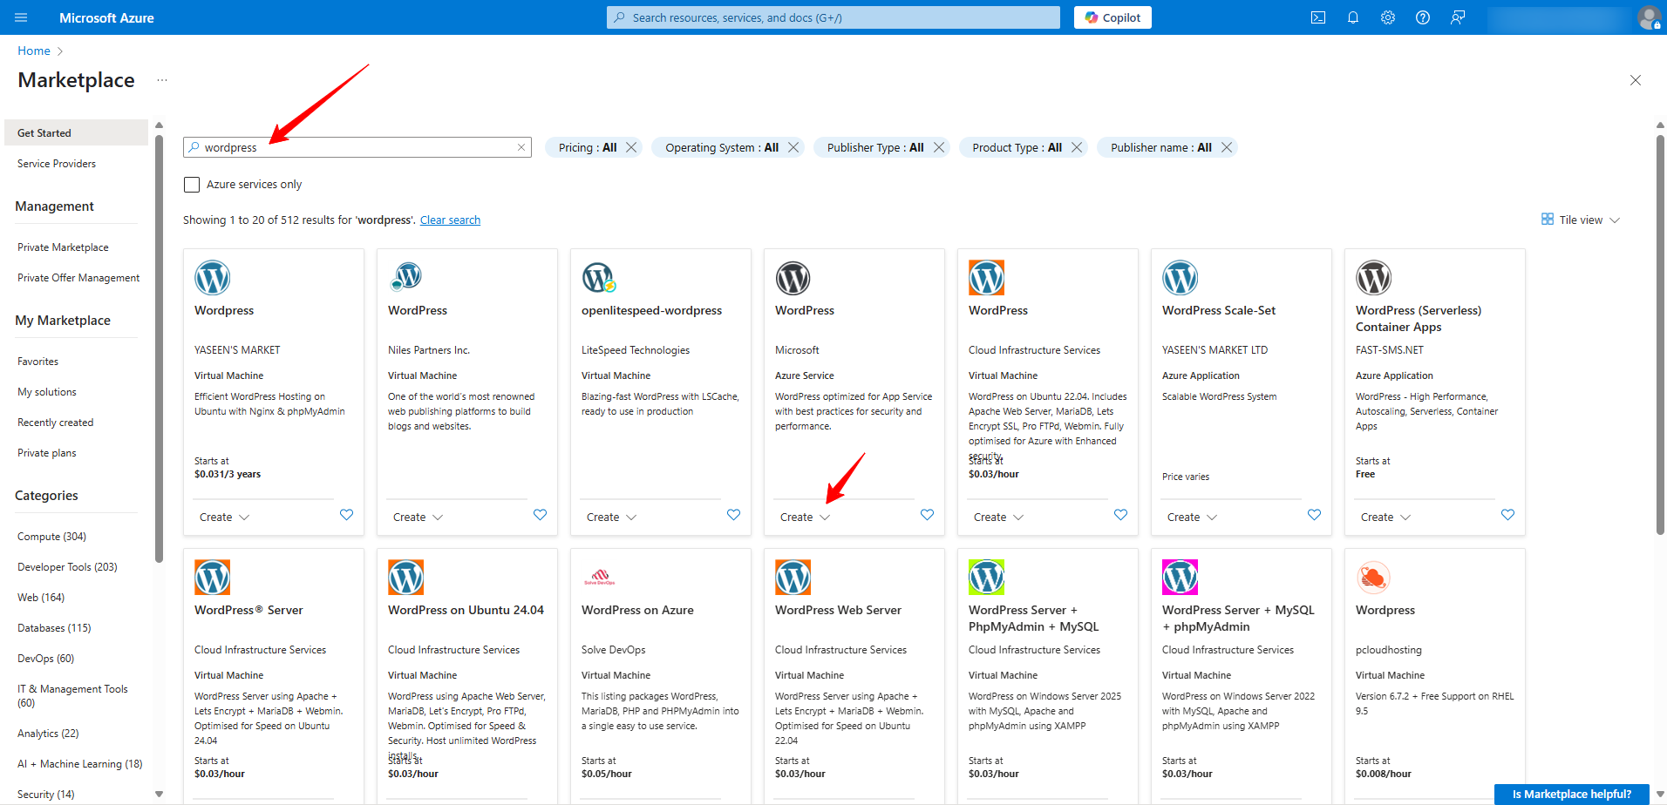
Task: Click the global search resources field
Action: [833, 17]
